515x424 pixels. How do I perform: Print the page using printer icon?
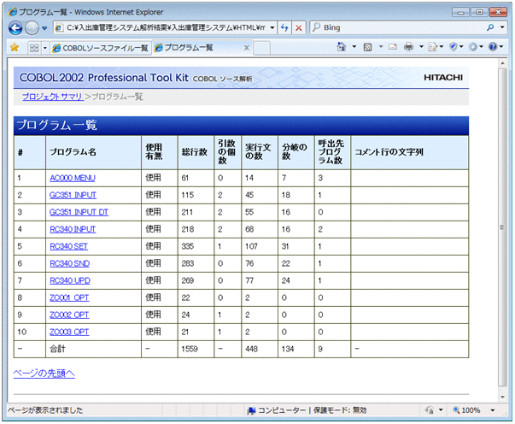[x=408, y=47]
